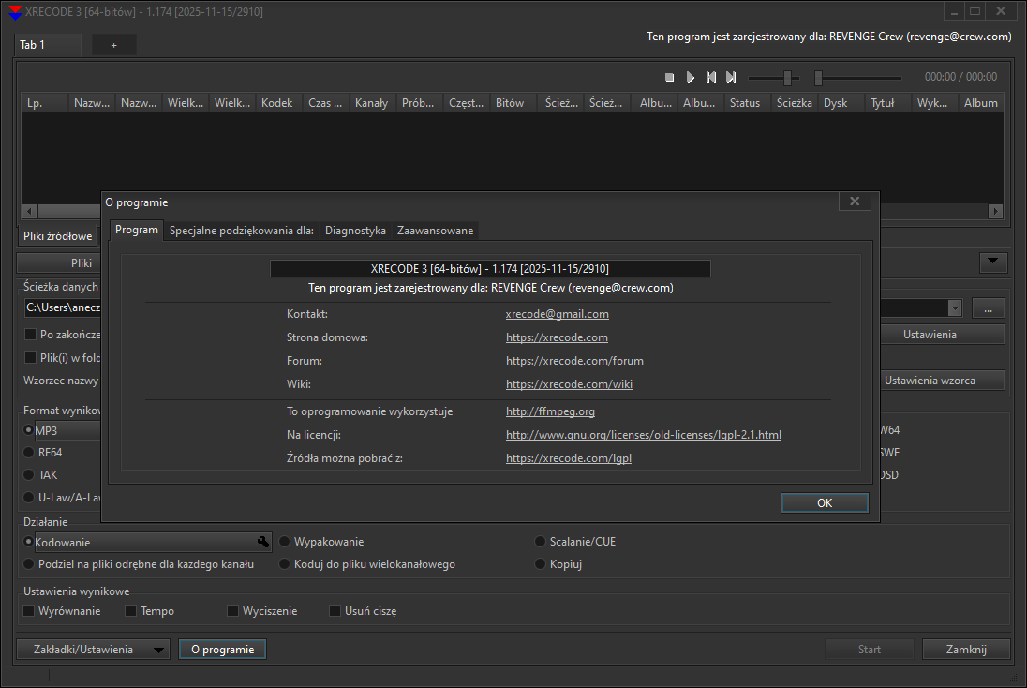Open the xrecode.com/wiki link
The height and width of the screenshot is (688, 1027).
569,384
